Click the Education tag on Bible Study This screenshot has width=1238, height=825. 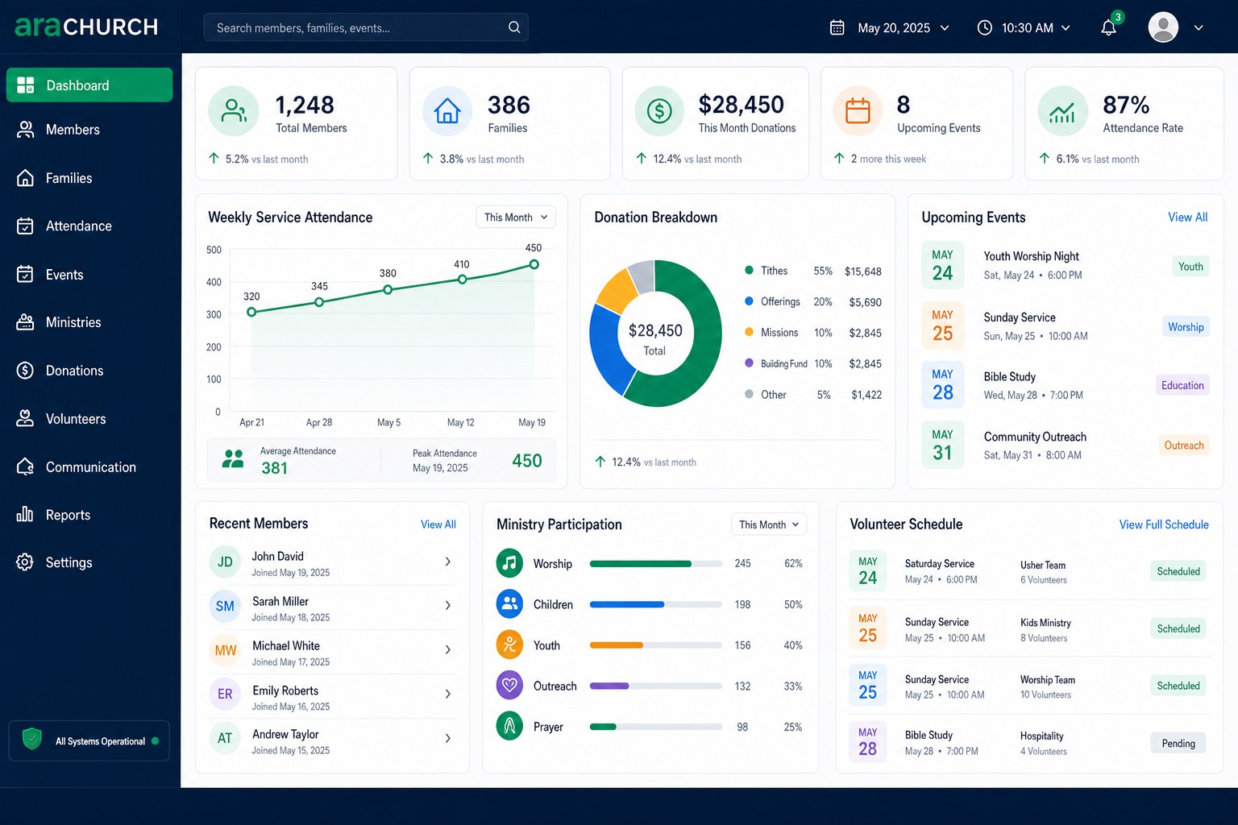click(1182, 385)
